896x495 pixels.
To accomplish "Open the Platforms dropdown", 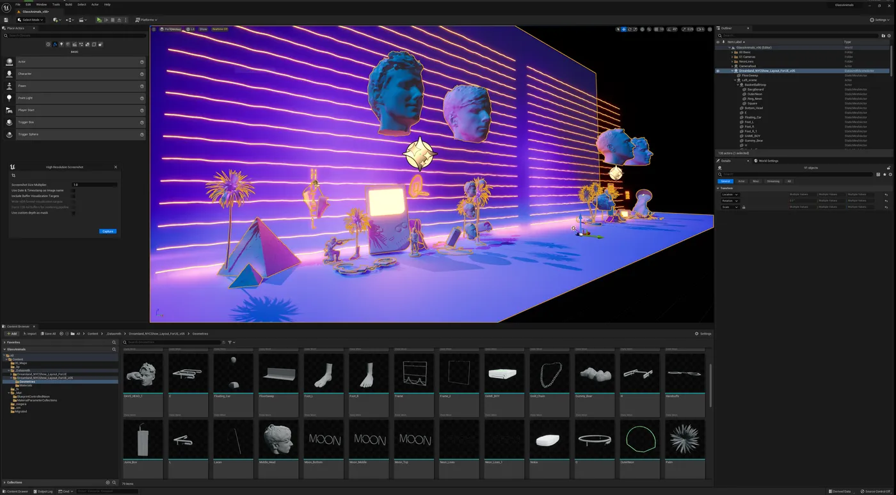I will [147, 20].
